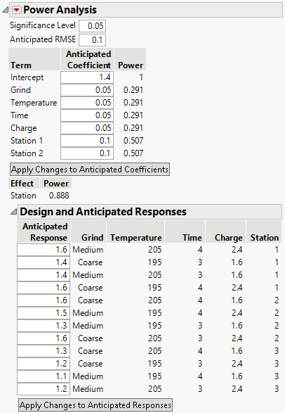Edit the Anticipated RMSE field

(x=92, y=40)
